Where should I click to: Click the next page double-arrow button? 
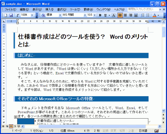click(x=163, y=122)
